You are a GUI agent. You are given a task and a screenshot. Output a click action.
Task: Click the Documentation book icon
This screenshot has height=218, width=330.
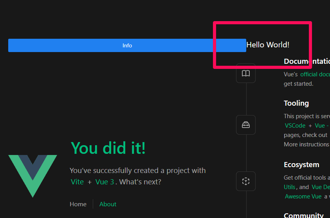point(246,73)
